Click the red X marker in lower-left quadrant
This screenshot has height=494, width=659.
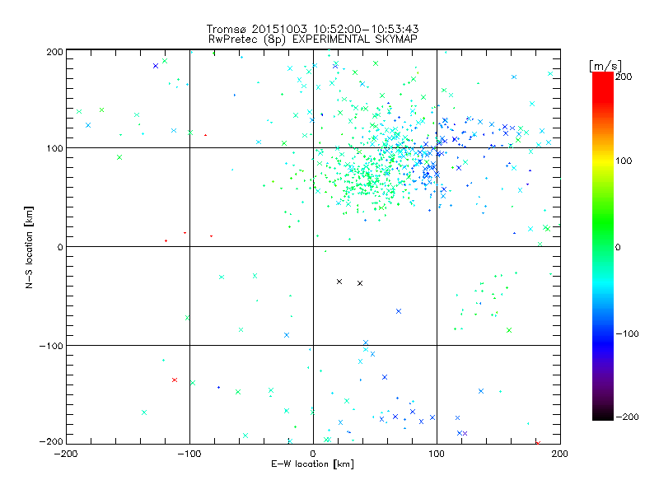coord(175,380)
